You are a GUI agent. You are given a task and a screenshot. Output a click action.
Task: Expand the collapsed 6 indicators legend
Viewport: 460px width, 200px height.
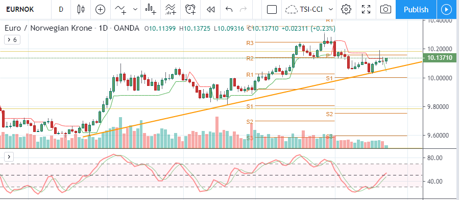[x=12, y=39]
